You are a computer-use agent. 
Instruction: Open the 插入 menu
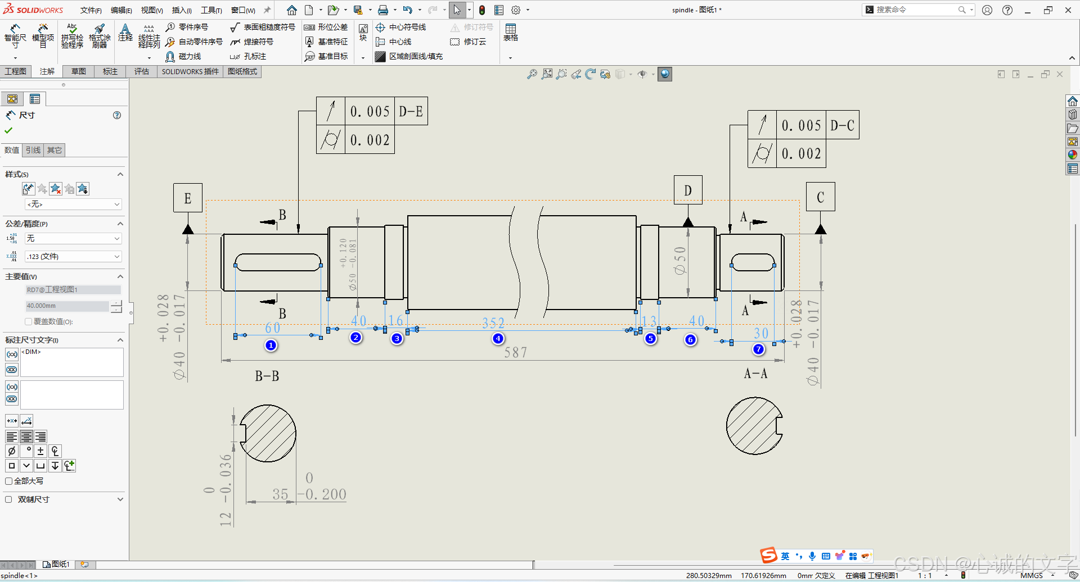(181, 10)
